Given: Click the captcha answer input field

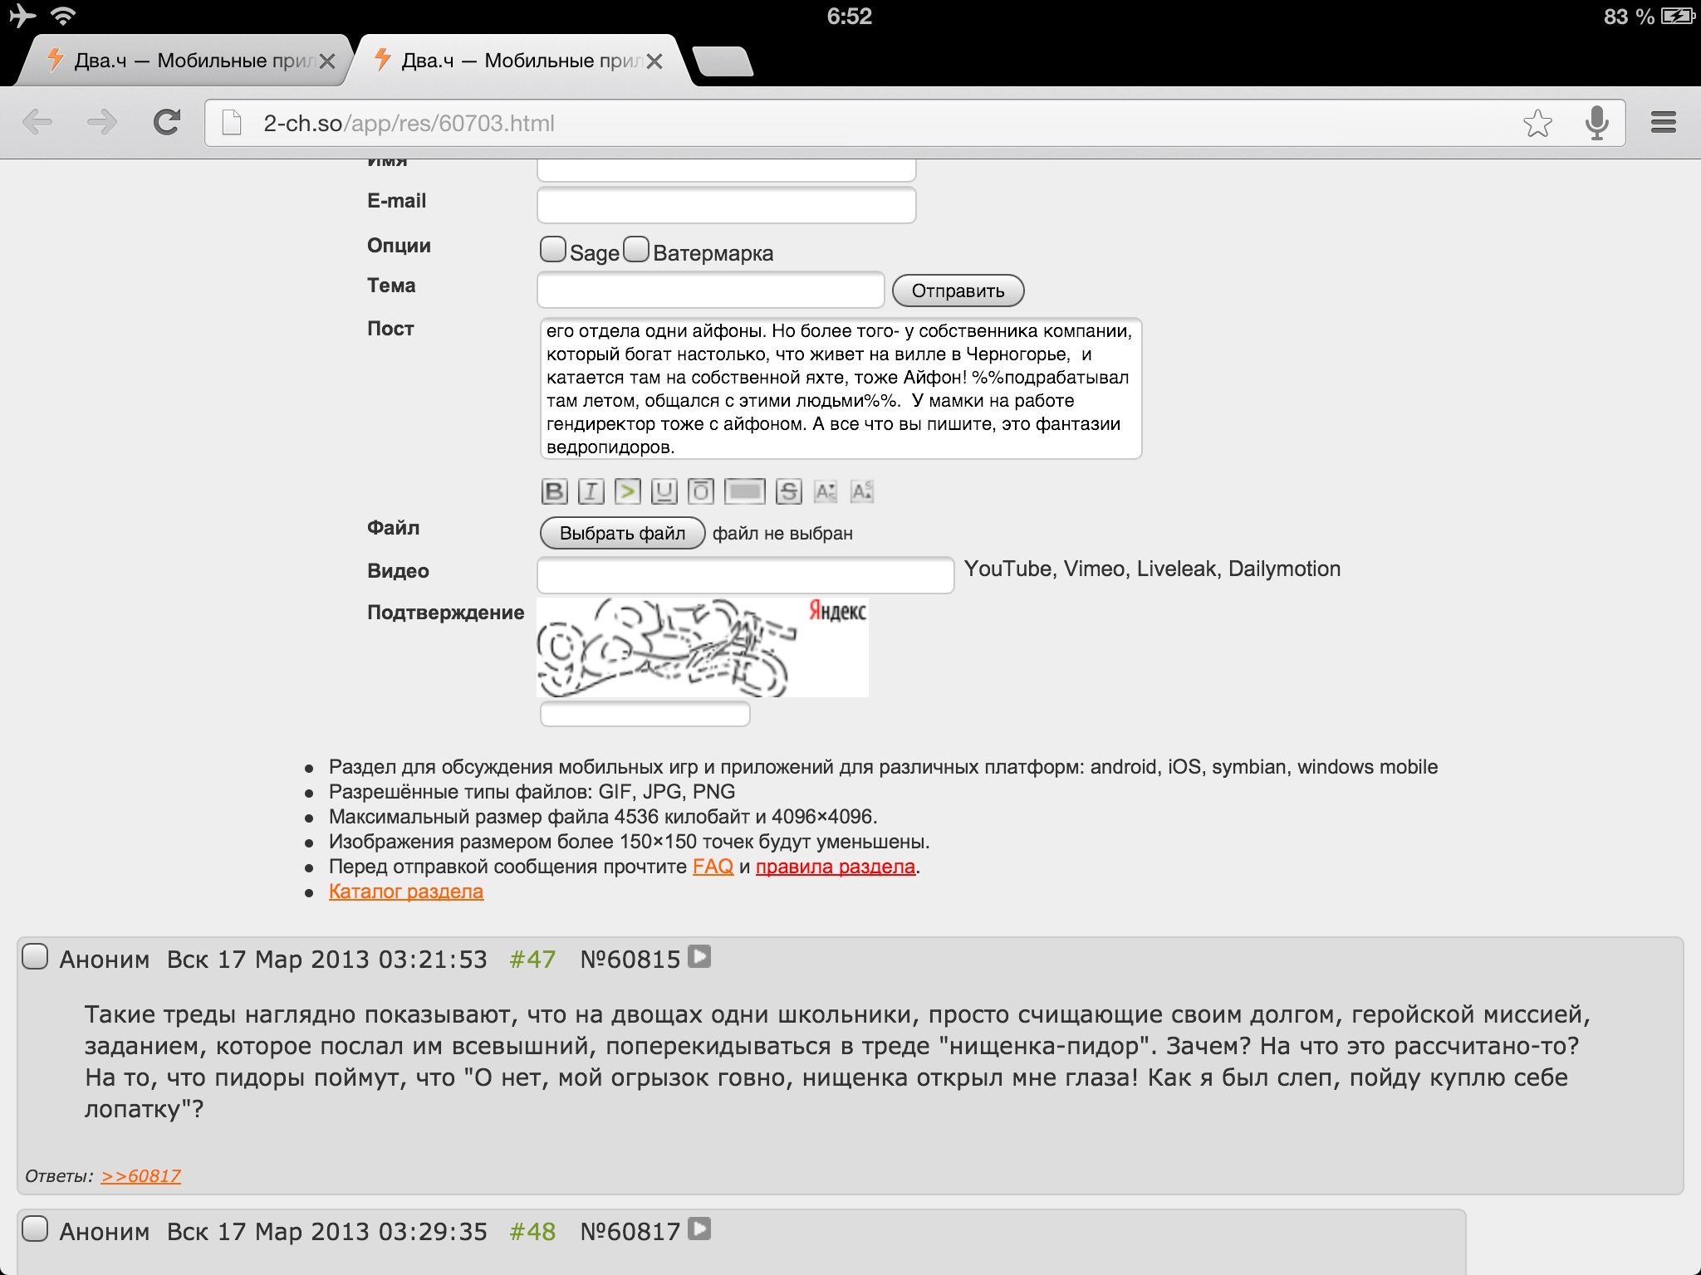Looking at the screenshot, I should [x=645, y=714].
